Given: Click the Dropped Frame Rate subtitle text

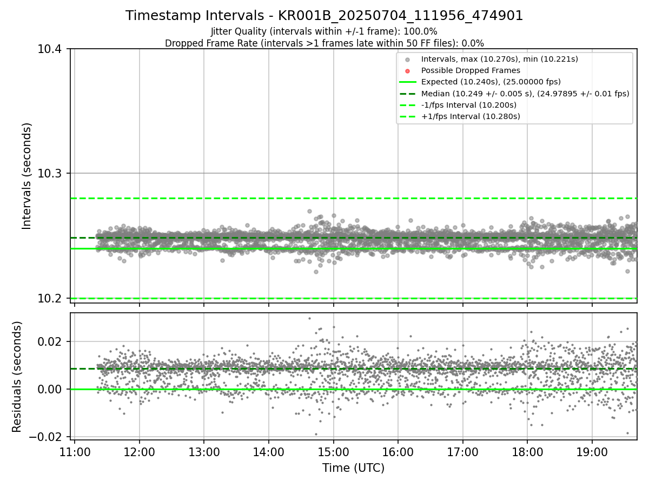Looking at the screenshot, I should [325, 43].
